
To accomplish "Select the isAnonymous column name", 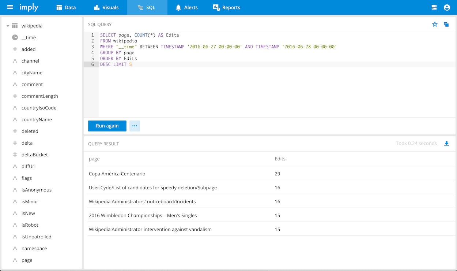I will (37, 190).
